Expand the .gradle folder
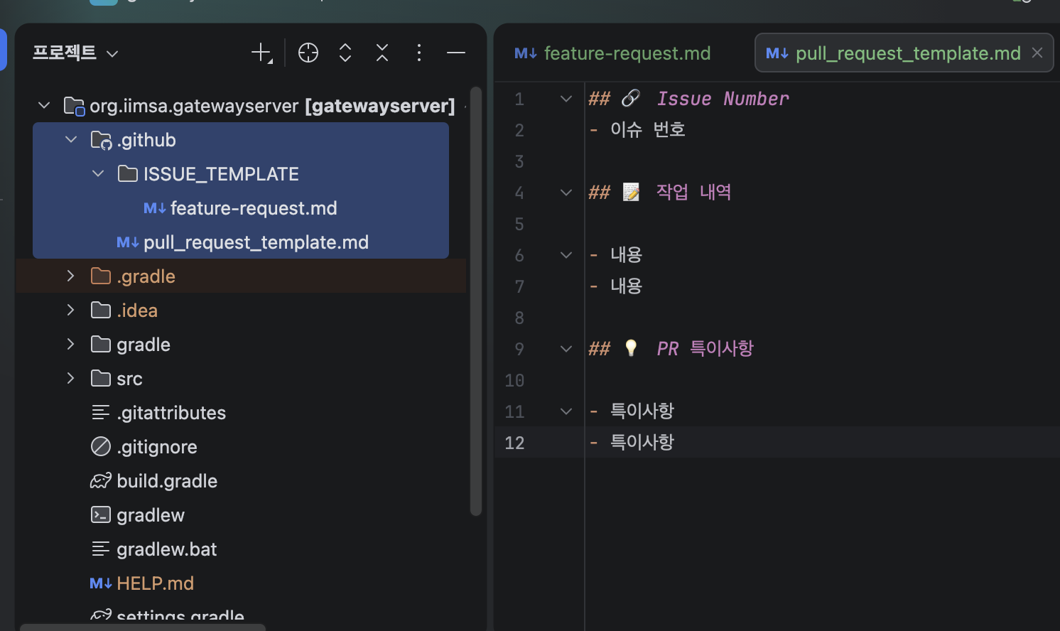Screen dimensions: 1060x631 70,276
